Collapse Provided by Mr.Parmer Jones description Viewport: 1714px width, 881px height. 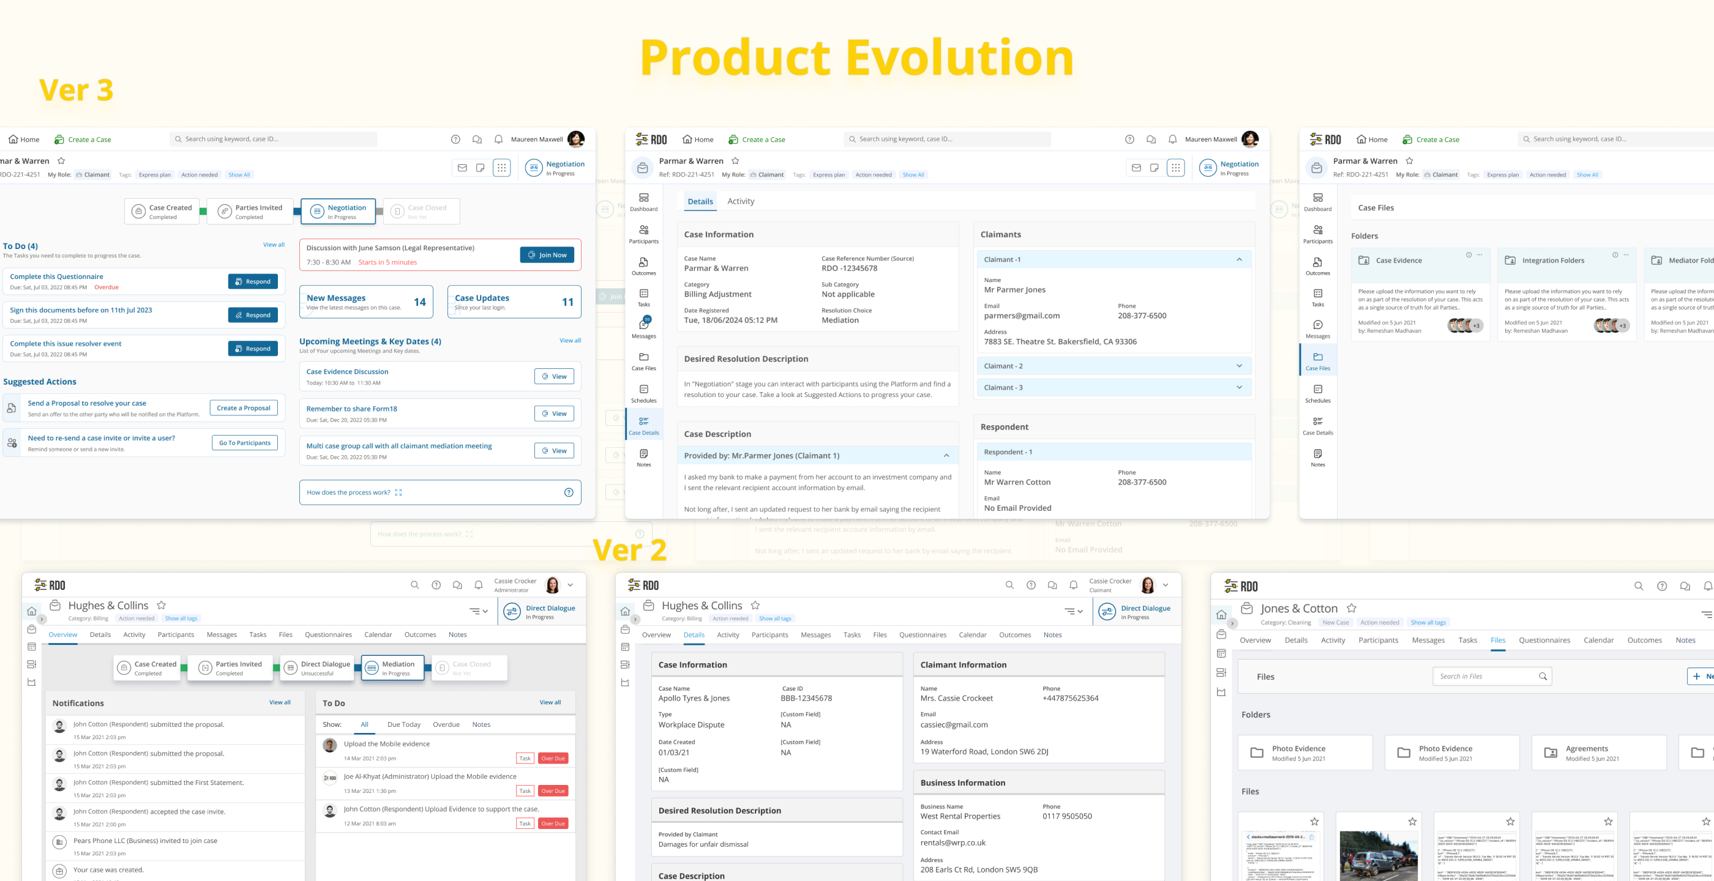pyautogui.click(x=946, y=455)
